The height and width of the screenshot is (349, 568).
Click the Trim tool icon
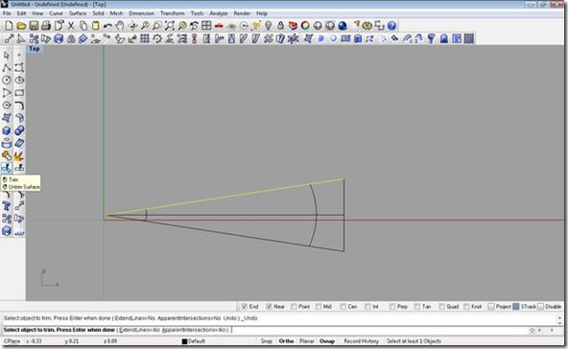pyautogui.click(x=7, y=168)
